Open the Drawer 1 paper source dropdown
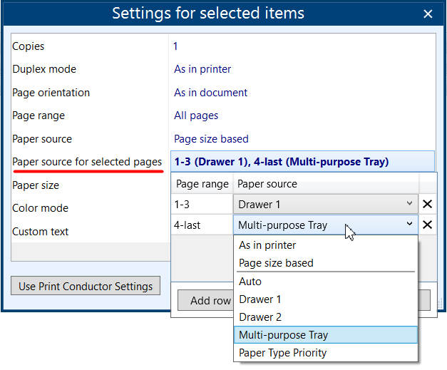The image size is (447, 370). pyautogui.click(x=326, y=204)
